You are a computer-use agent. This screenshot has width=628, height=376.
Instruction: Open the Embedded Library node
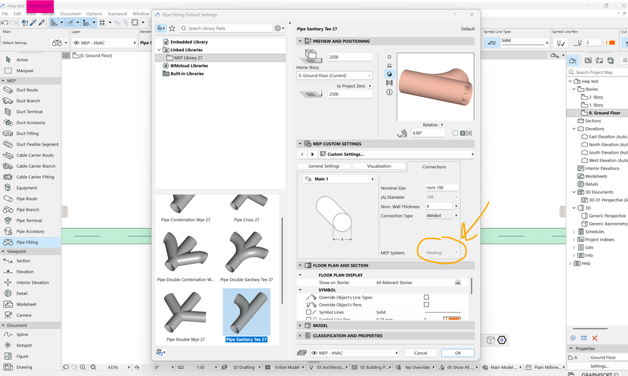pyautogui.click(x=189, y=41)
